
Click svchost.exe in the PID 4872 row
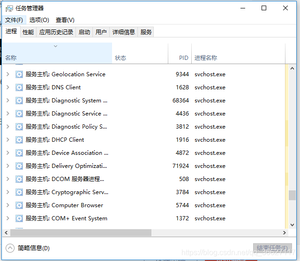coord(210,153)
